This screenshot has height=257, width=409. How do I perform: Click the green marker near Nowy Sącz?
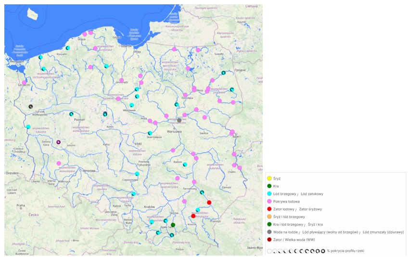(x=173, y=225)
